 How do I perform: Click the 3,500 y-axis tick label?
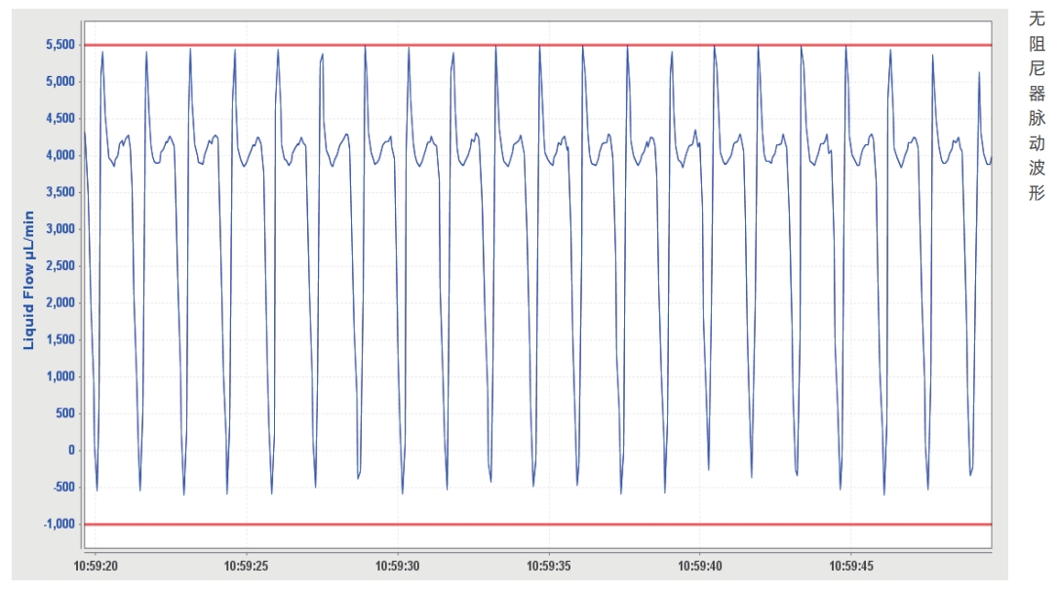coord(60,192)
